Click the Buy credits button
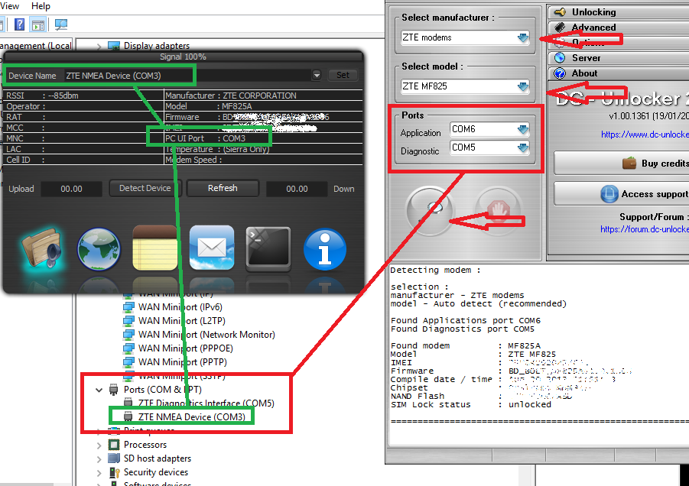Viewport: 689px width, 486px height. 622,164
